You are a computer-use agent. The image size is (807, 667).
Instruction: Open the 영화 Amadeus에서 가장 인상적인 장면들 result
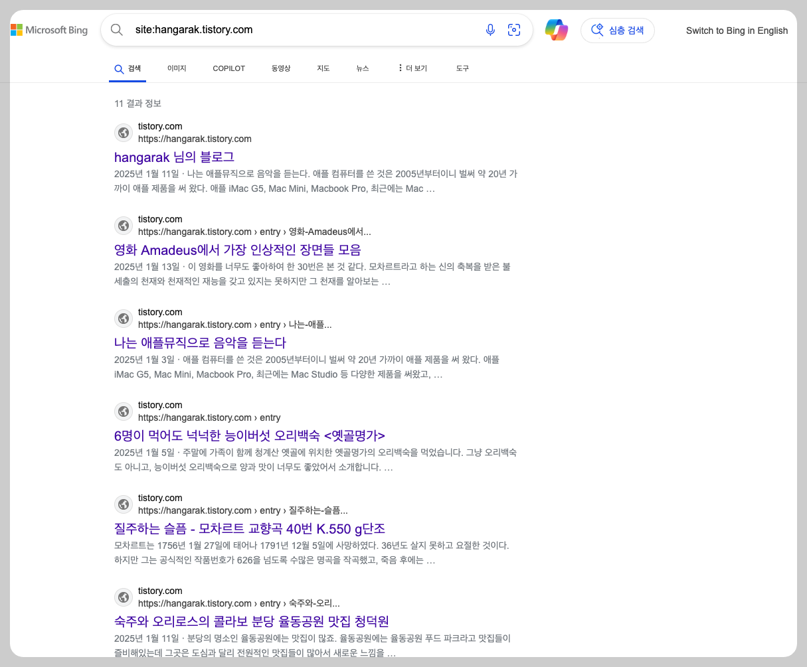[x=238, y=250]
